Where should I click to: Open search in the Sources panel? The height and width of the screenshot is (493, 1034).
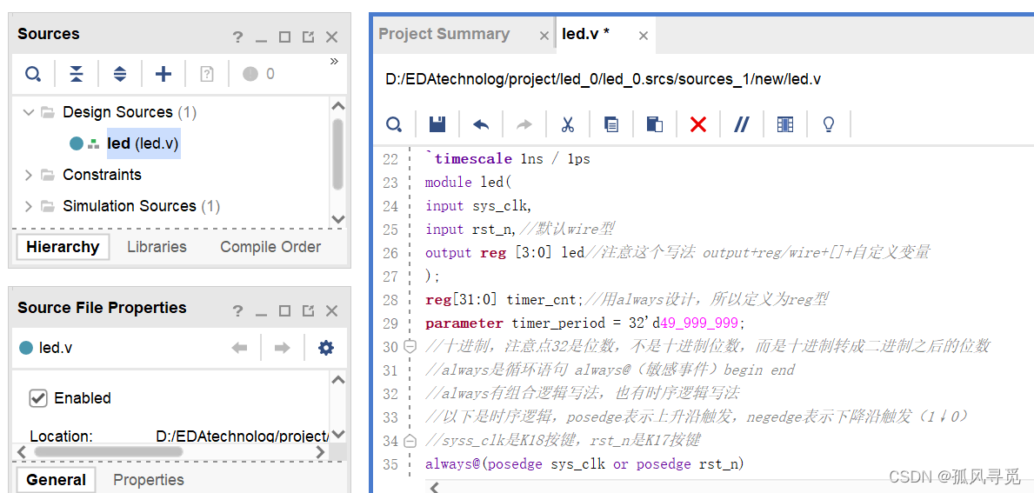pos(32,74)
